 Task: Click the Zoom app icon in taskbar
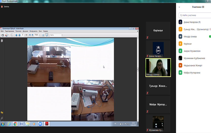[40, 124]
